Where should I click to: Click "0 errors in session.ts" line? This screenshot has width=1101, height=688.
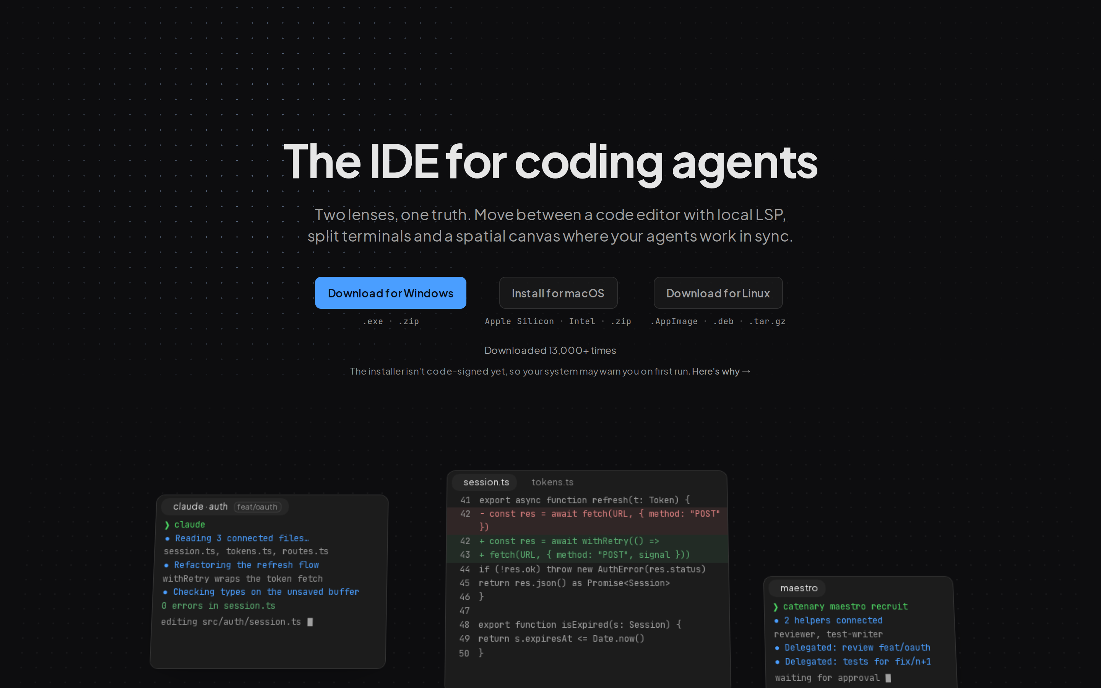(218, 606)
